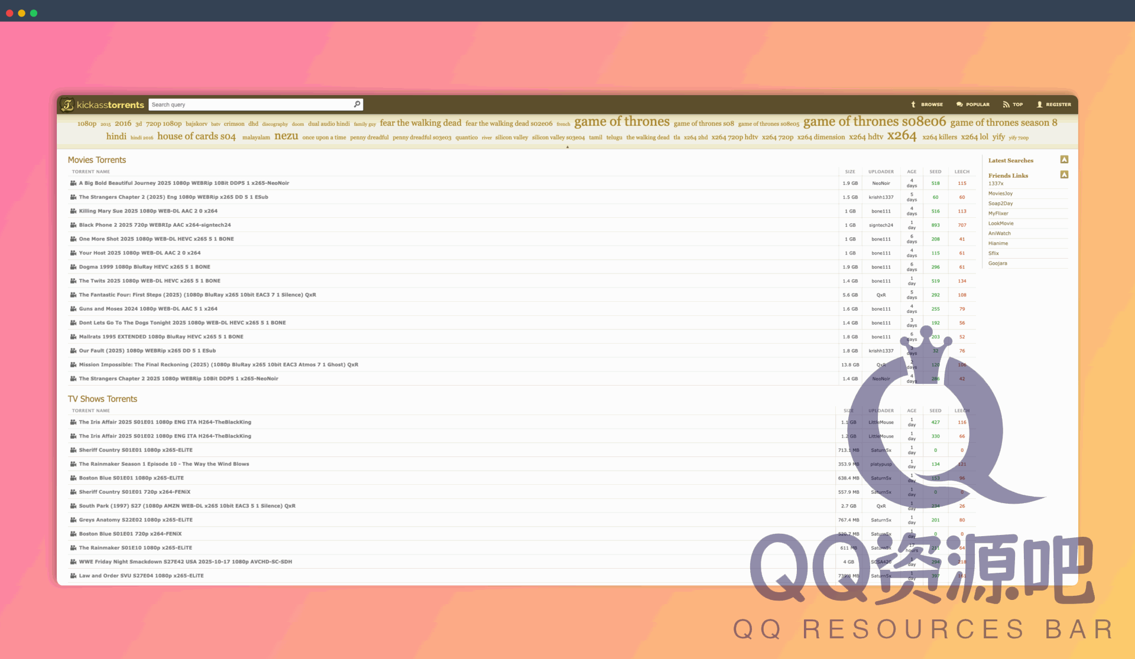Open The Fantastic Four: First Steps torrent

(x=198, y=295)
